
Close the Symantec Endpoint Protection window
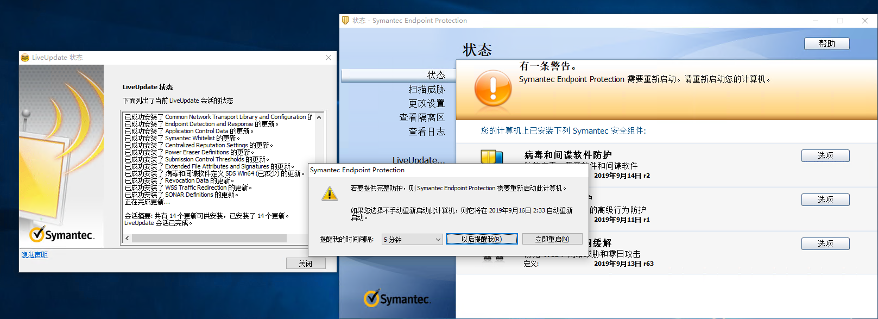(x=865, y=21)
